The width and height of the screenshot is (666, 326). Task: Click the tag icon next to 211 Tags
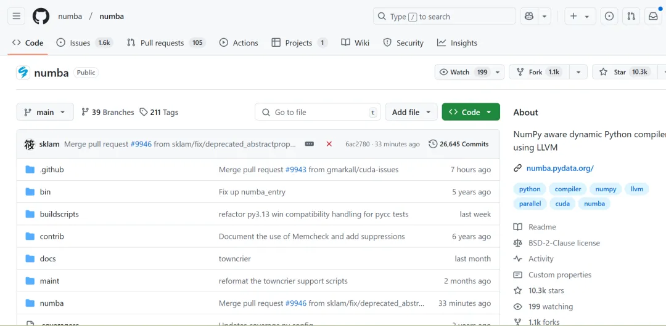(144, 113)
